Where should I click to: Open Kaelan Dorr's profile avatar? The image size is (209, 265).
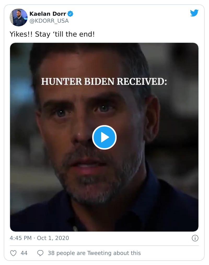(x=19, y=17)
